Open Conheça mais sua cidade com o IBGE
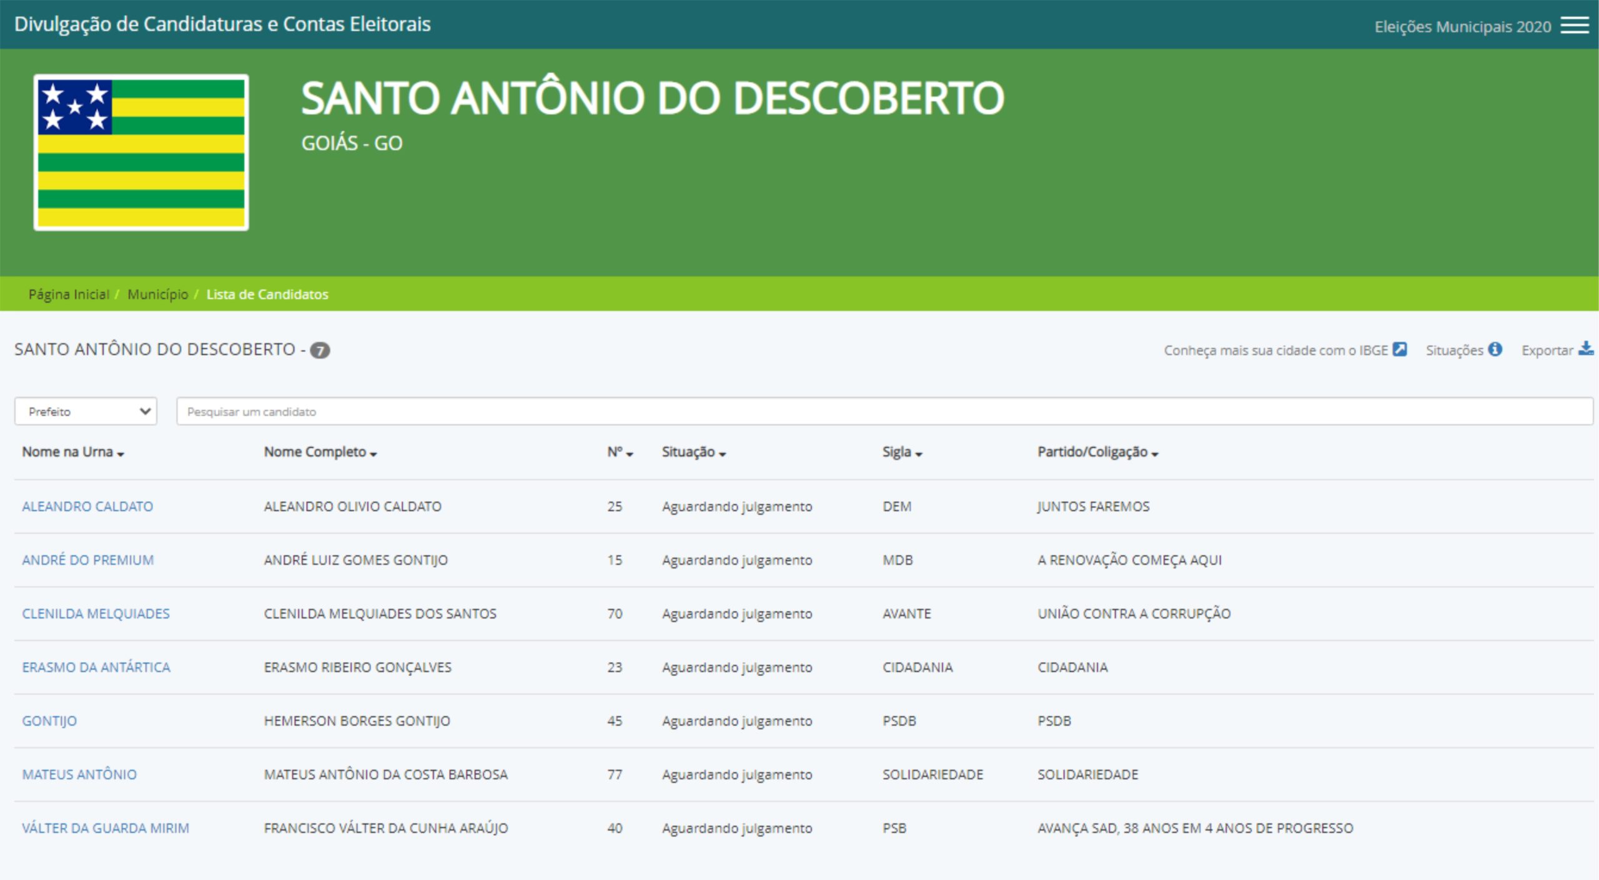The image size is (1599, 880). [x=1276, y=350]
